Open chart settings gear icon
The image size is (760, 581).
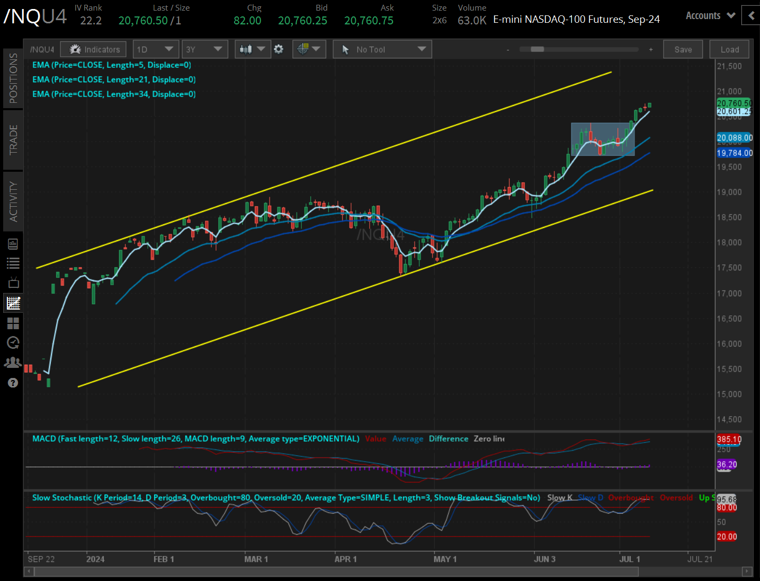(279, 49)
